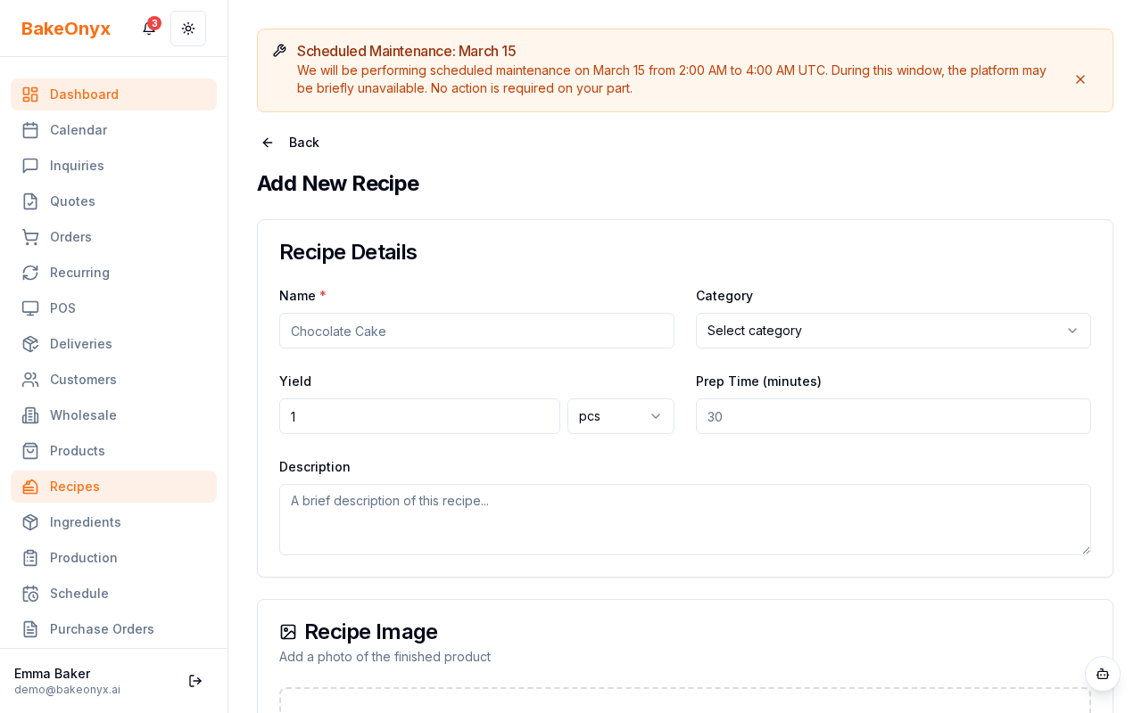
Task: Click the recipe image upload area
Action: point(685,704)
